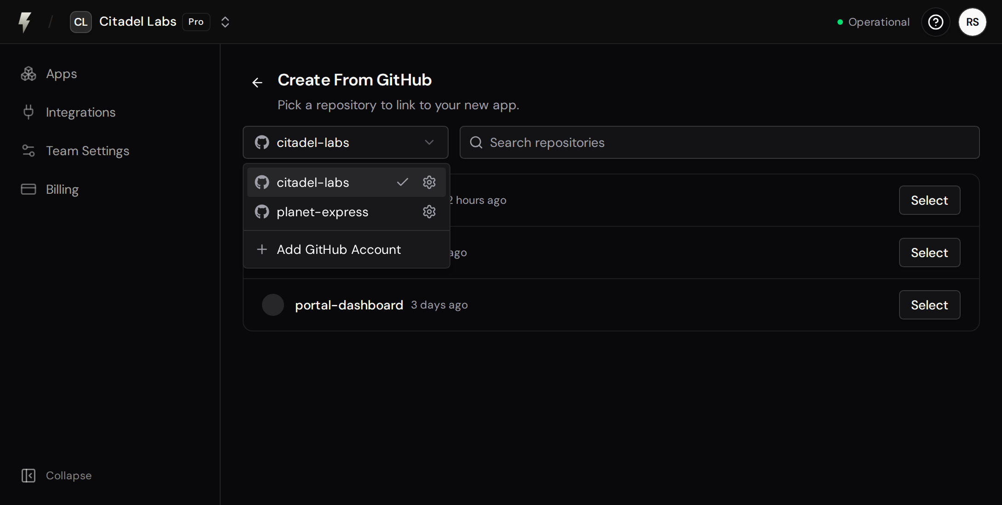Click the CL team avatar badge
This screenshot has width=1002, height=505.
[81, 22]
